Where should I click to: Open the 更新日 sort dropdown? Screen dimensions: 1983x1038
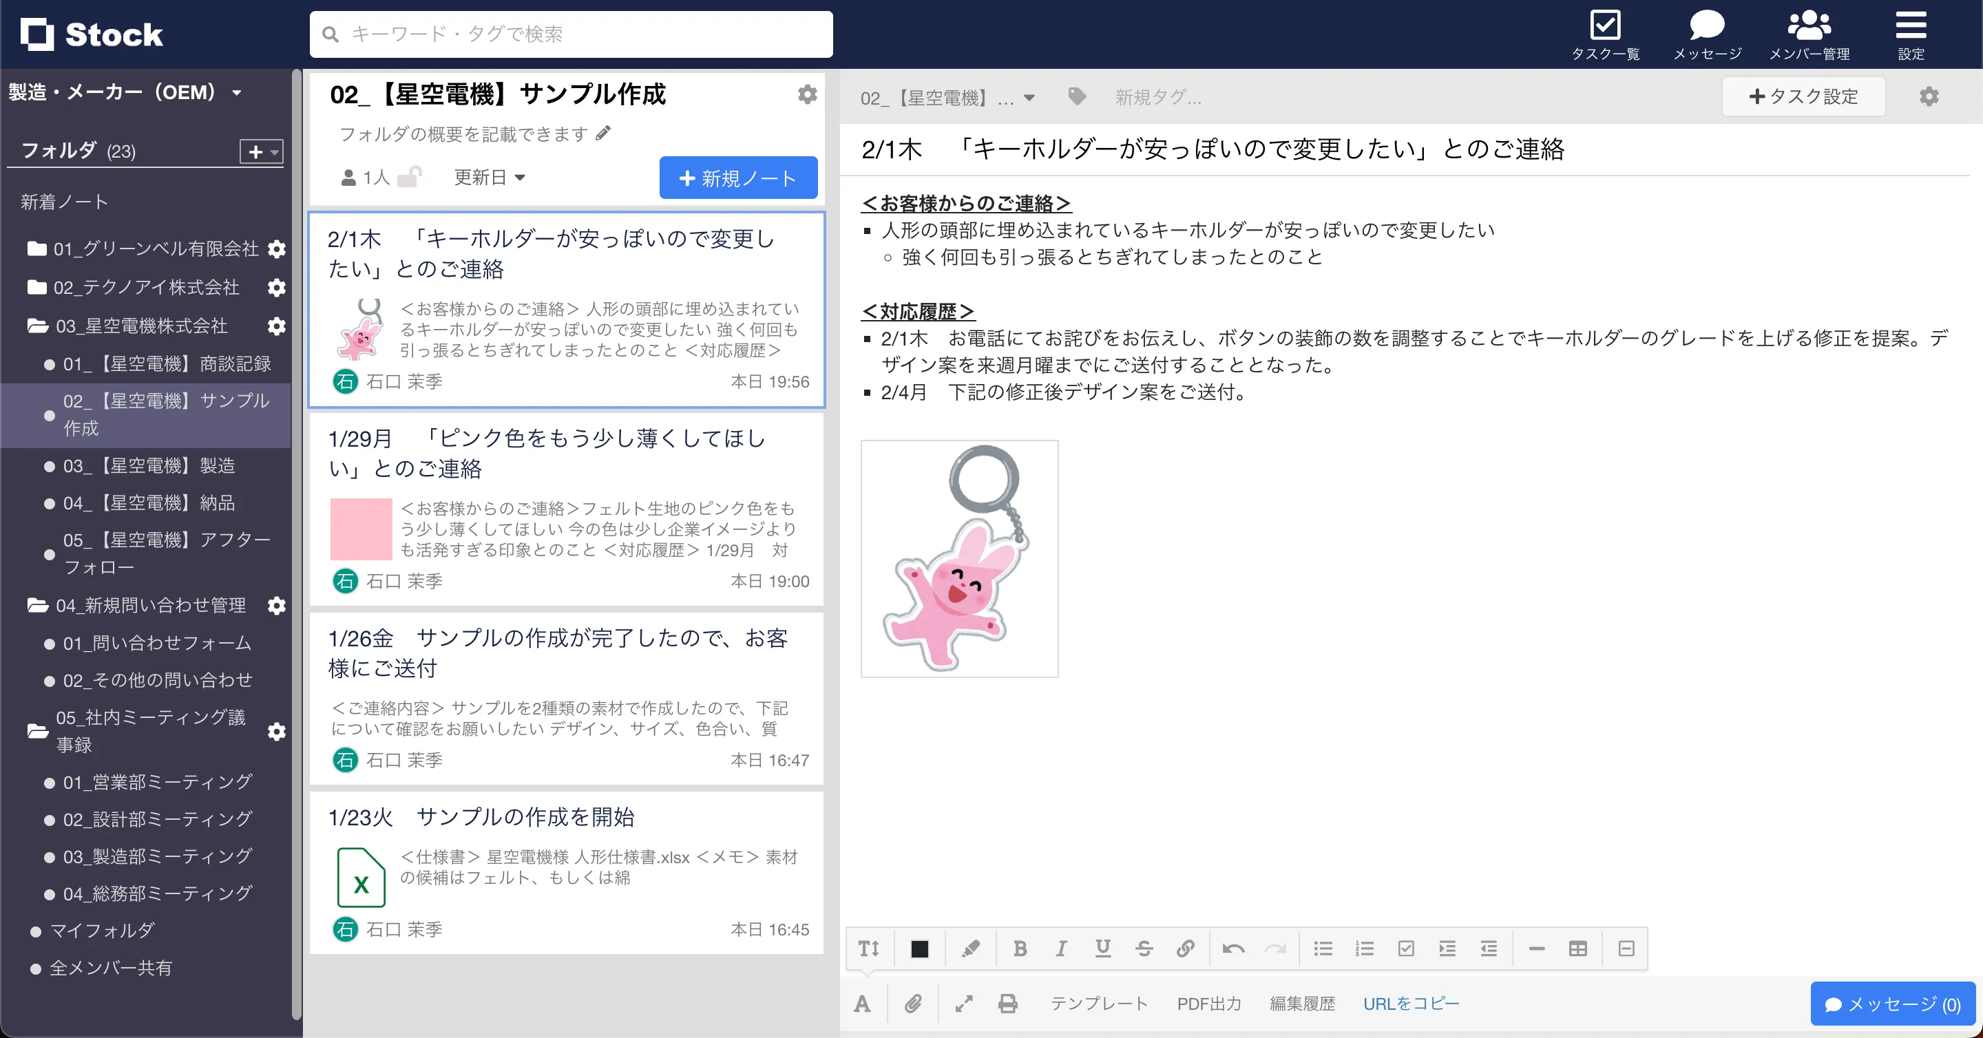coord(489,177)
